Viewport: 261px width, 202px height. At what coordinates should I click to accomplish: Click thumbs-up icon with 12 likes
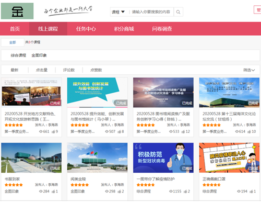click(x=183, y=132)
